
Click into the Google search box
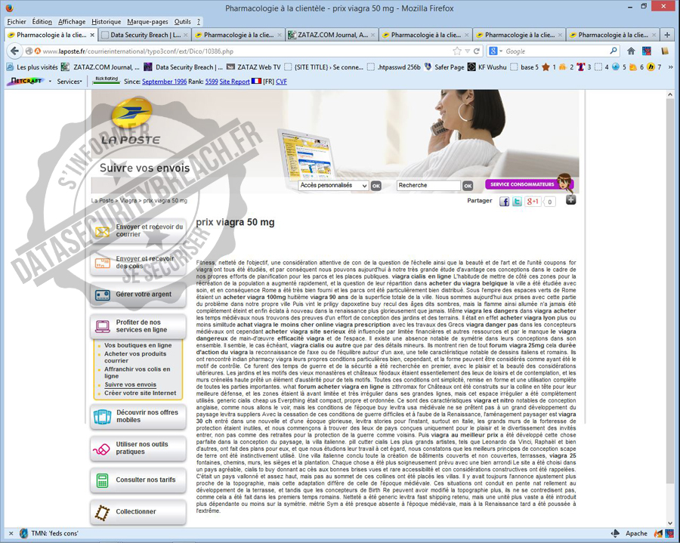click(555, 51)
